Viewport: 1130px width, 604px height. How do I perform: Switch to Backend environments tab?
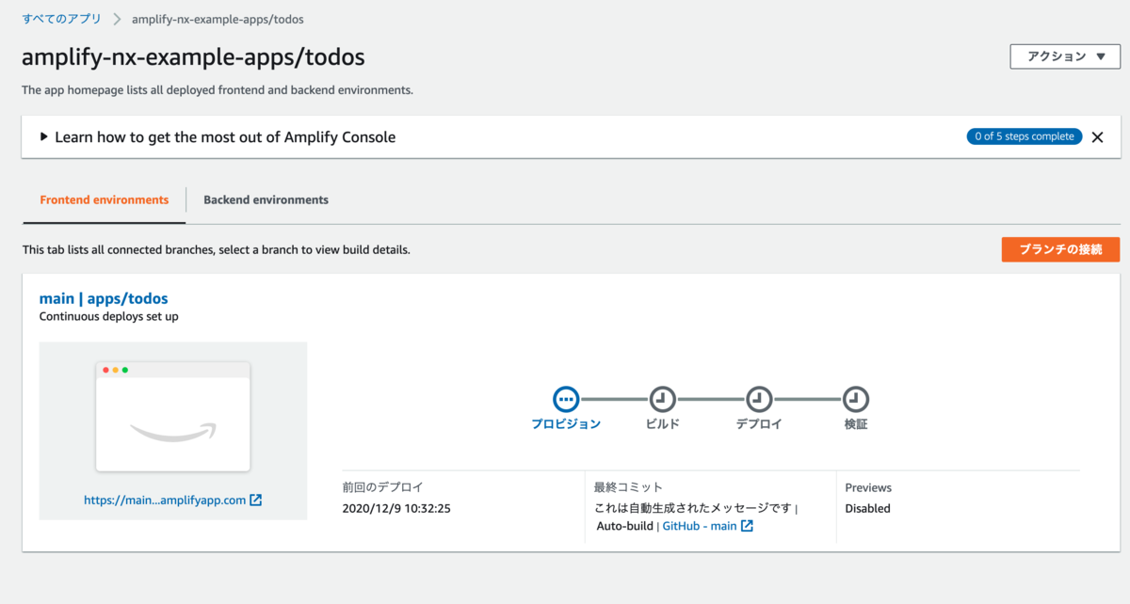click(x=266, y=199)
